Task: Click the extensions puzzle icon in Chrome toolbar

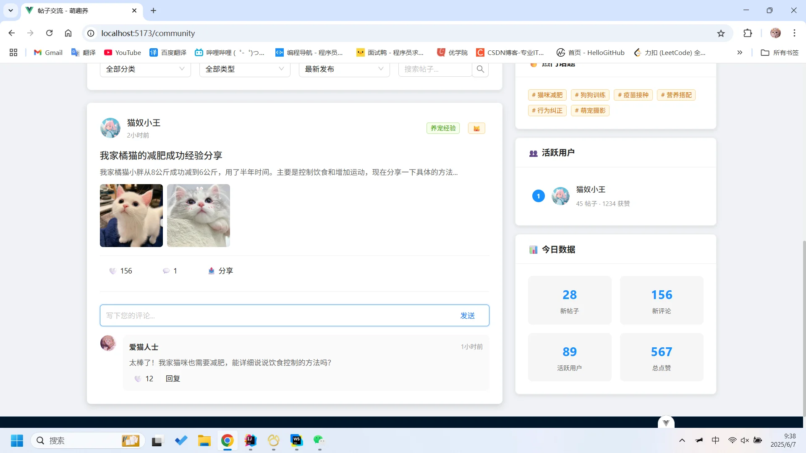Action: 748,33
